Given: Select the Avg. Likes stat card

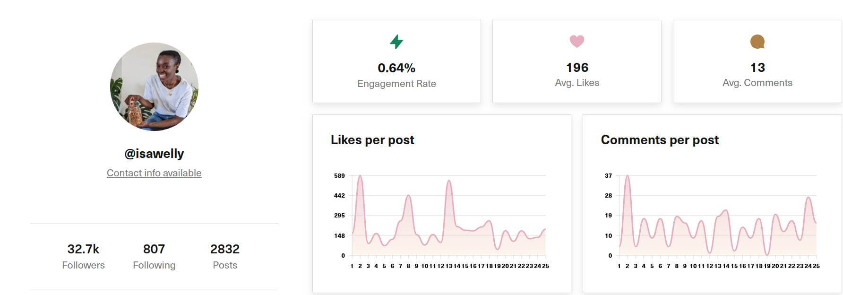Looking at the screenshot, I should (576, 61).
